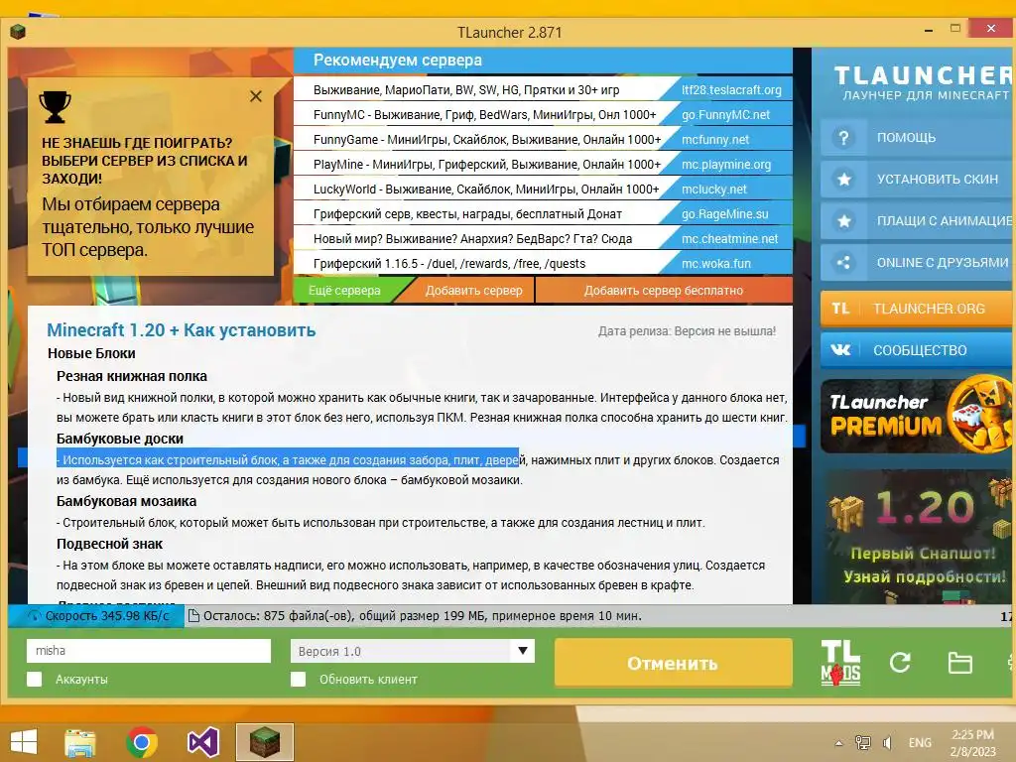Open Плащи с анимацией menu item

[x=918, y=221]
